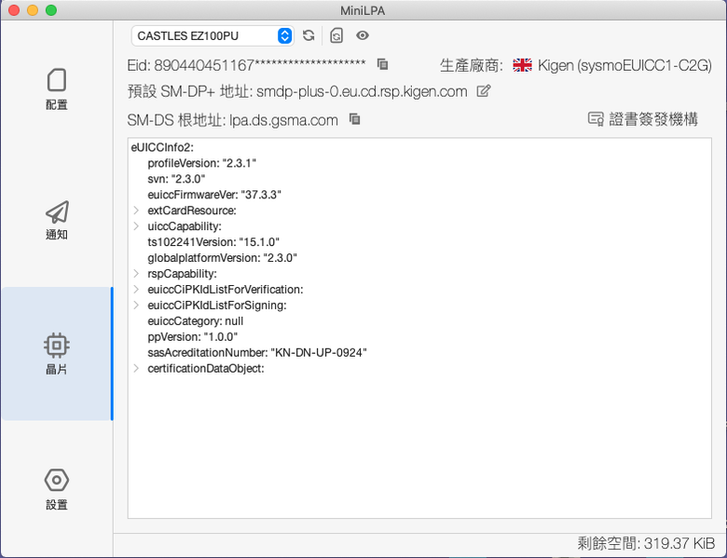Click the SIM card icon in toolbar

(336, 35)
